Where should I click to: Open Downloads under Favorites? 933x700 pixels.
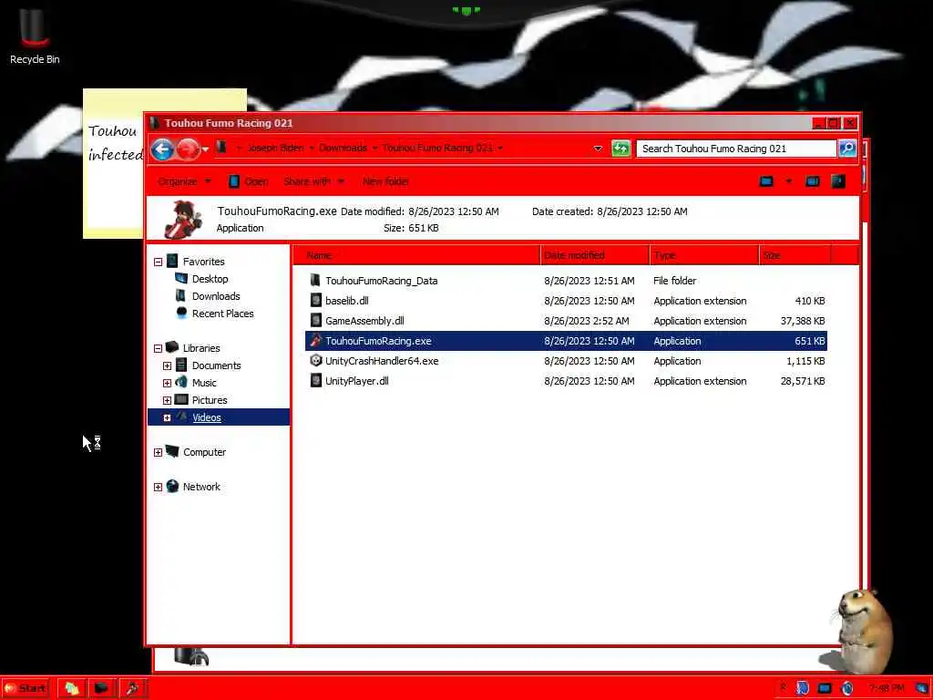(216, 296)
